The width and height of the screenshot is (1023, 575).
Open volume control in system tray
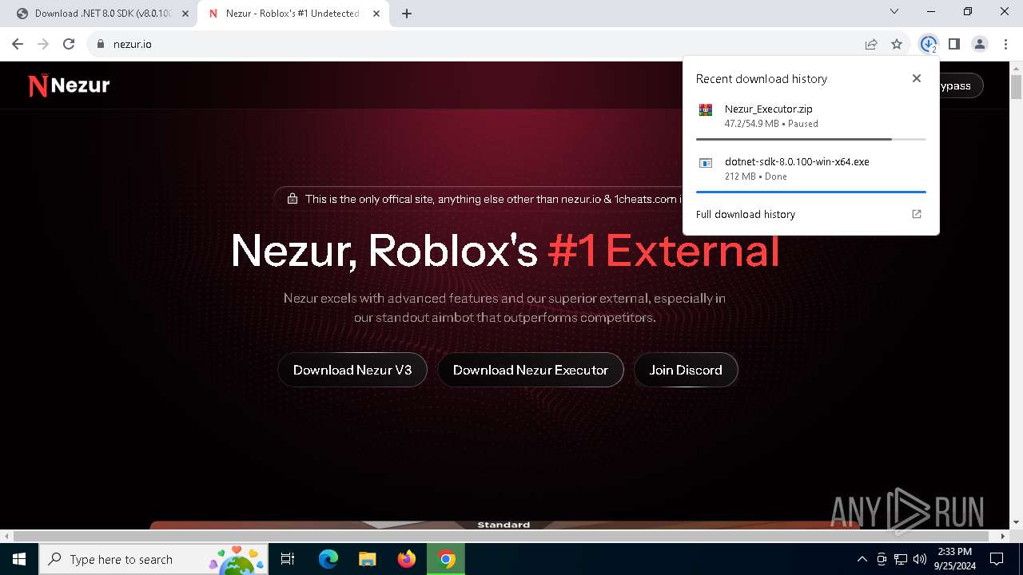click(x=920, y=559)
